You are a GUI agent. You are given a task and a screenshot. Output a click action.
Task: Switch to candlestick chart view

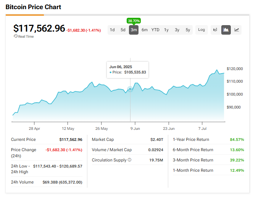coord(215,30)
